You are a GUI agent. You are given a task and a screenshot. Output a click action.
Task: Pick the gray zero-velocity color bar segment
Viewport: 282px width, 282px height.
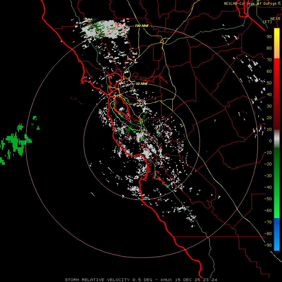pyautogui.click(x=277, y=139)
